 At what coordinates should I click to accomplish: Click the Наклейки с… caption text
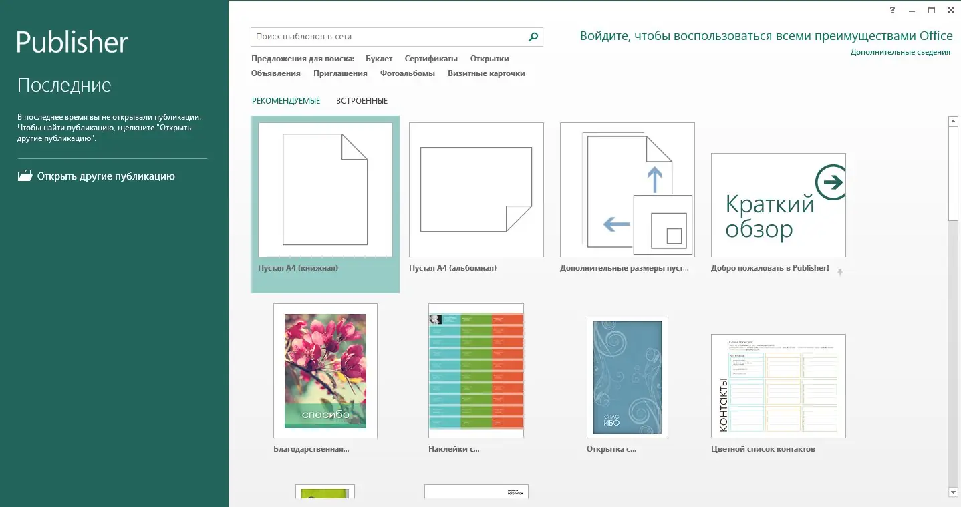[x=454, y=449]
